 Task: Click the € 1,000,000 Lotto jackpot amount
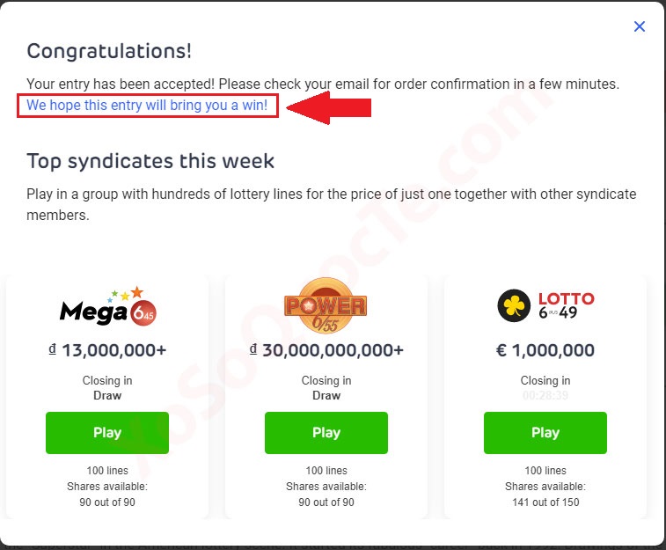coord(545,350)
